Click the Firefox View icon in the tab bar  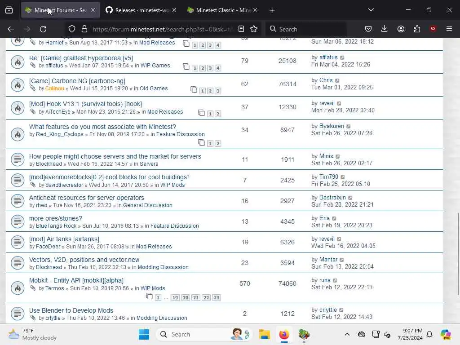point(9,10)
